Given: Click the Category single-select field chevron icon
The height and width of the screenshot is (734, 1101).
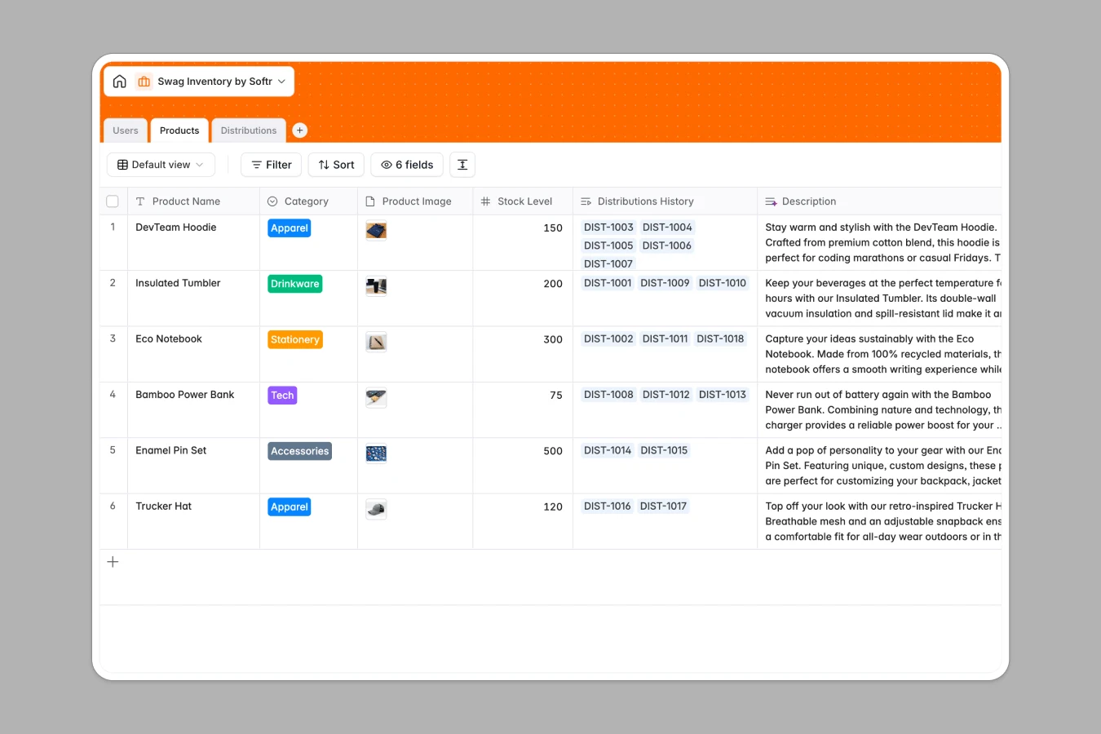Looking at the screenshot, I should (272, 201).
